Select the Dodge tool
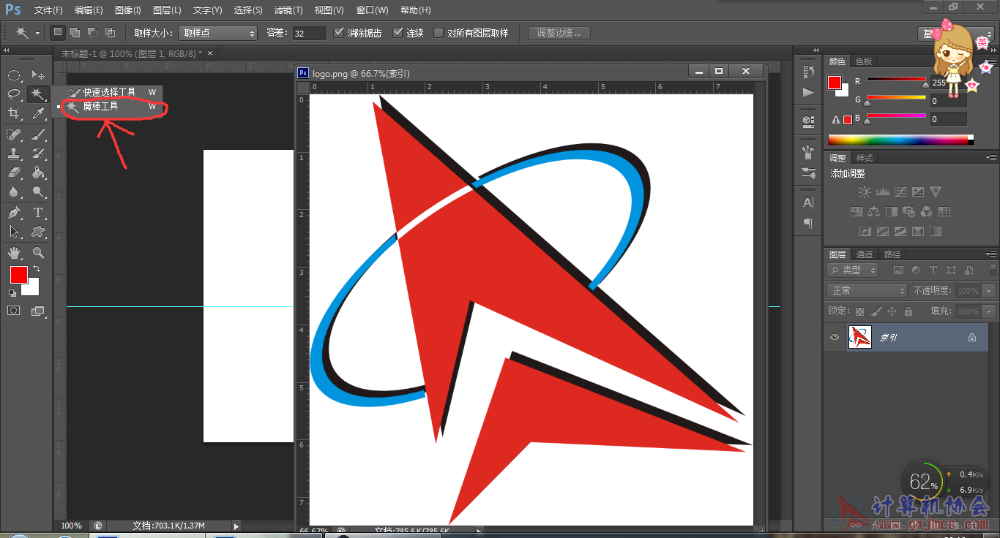The image size is (1000, 538). (x=38, y=192)
